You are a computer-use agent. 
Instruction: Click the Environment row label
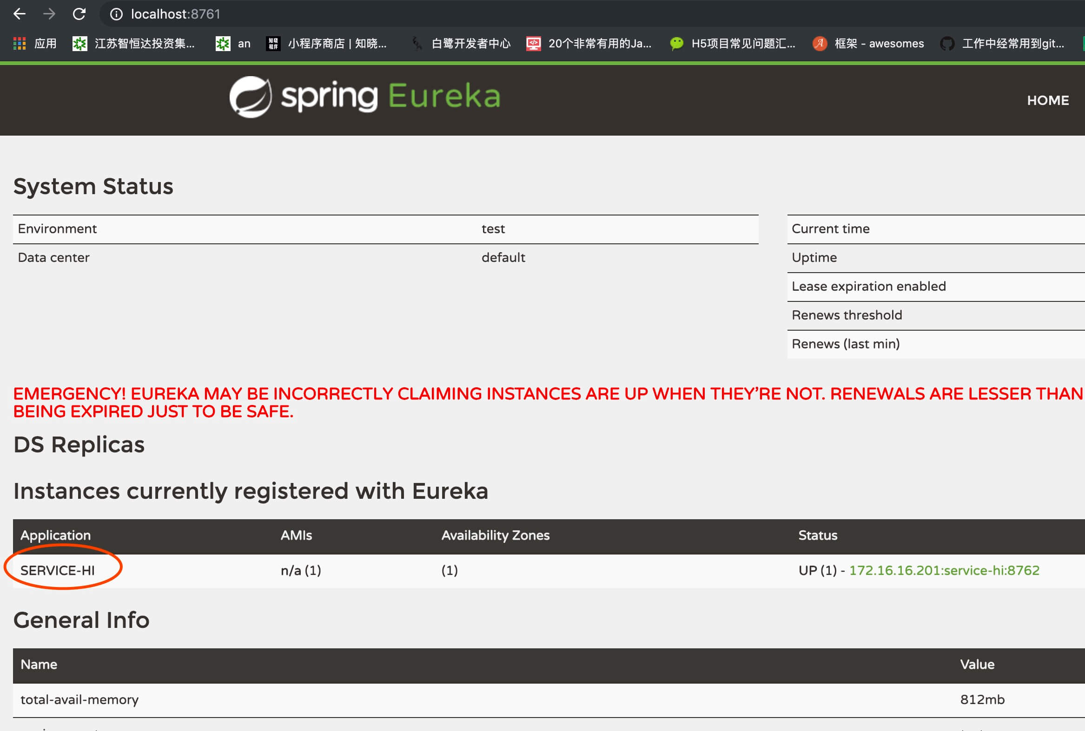[57, 229]
